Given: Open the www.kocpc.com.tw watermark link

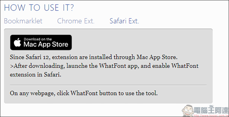Looking at the screenshot, I should [211, 115].
